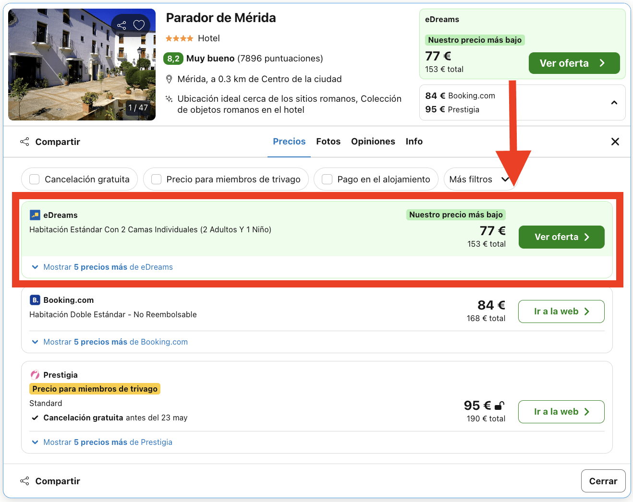Screen dimensions: 633x502
Task: Enable Cancelación gratuita filter checkbox
Action: (x=35, y=179)
